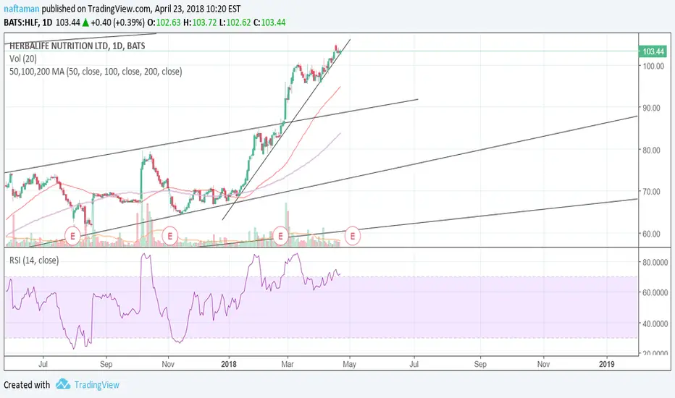Click the Mar time axis label
The image size is (675, 398).
pyautogui.click(x=287, y=364)
